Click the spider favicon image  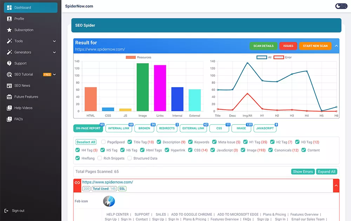click(109, 201)
